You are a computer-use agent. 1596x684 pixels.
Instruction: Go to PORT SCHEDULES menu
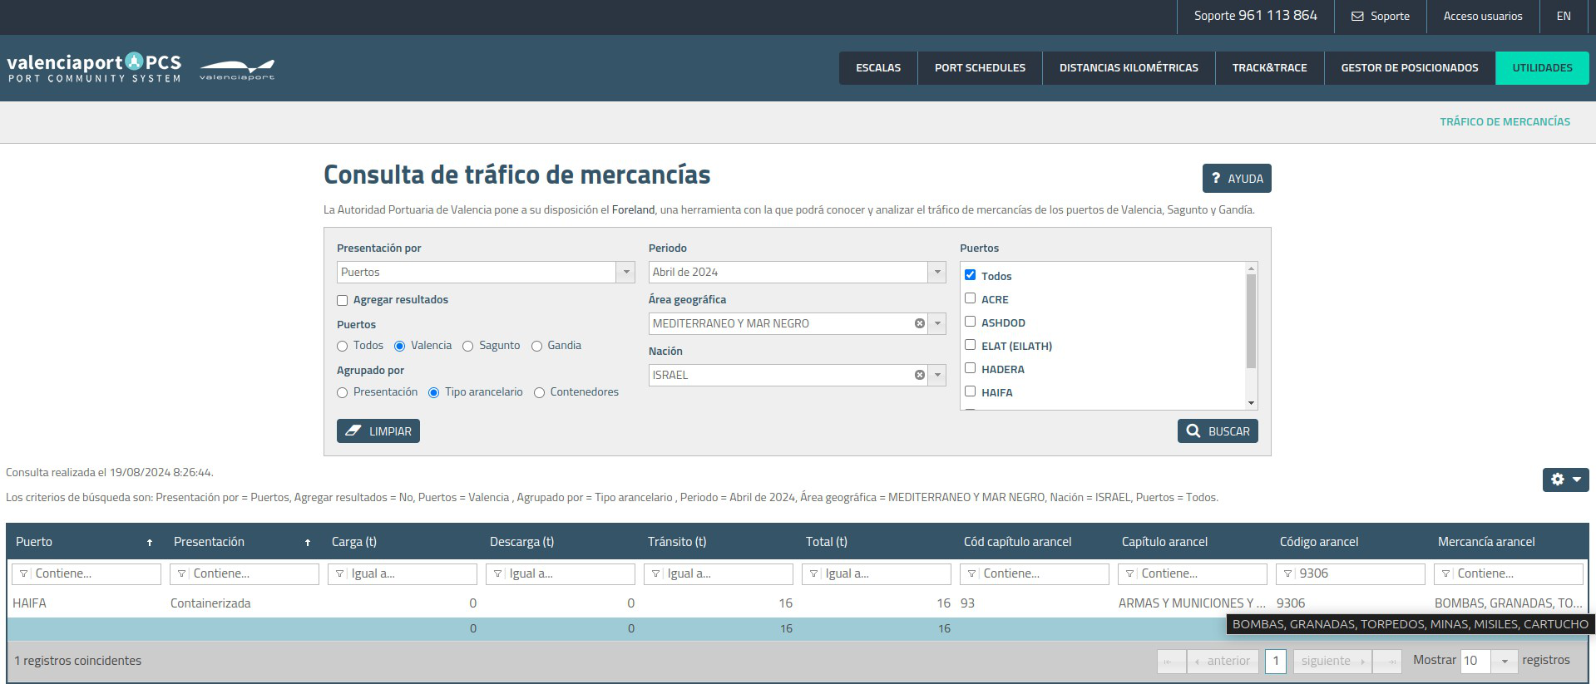[x=980, y=68]
